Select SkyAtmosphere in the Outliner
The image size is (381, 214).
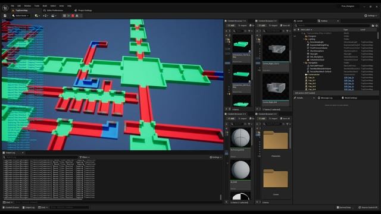317,51
